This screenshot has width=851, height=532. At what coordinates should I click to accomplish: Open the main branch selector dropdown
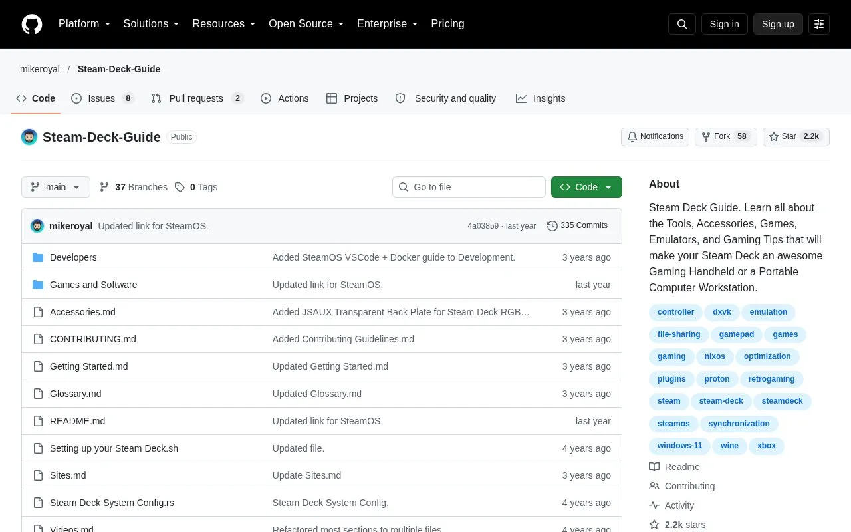[56, 187]
